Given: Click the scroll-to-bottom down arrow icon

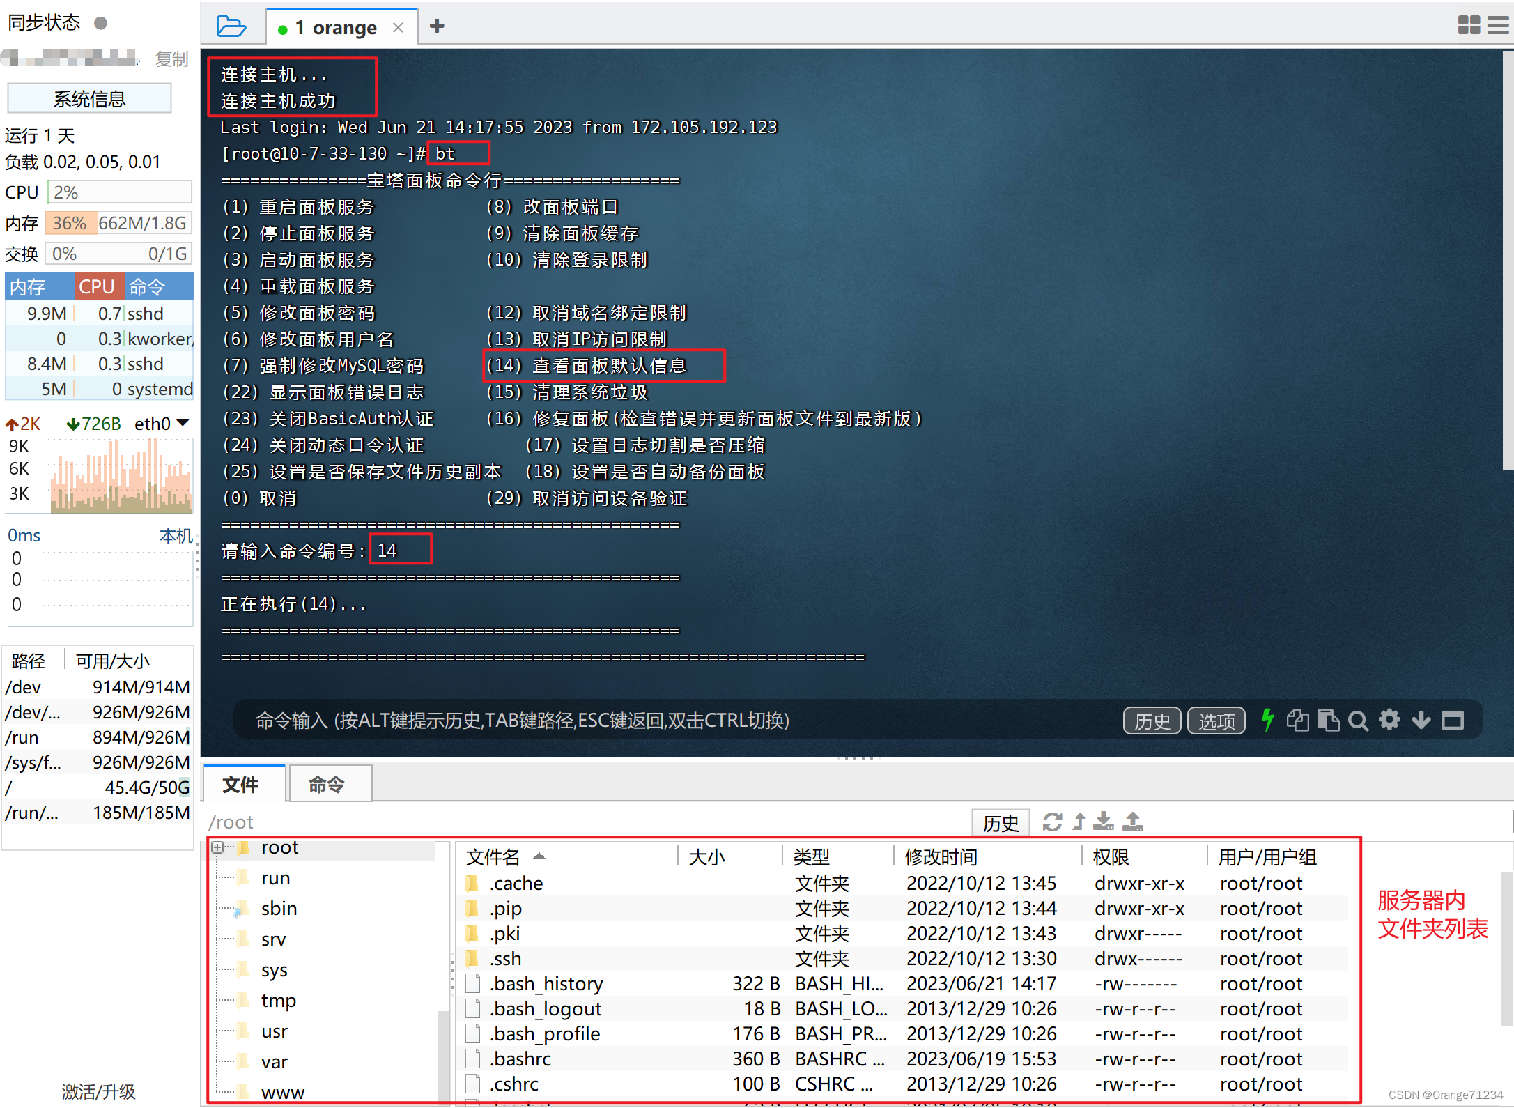Looking at the screenshot, I should [x=1421, y=720].
